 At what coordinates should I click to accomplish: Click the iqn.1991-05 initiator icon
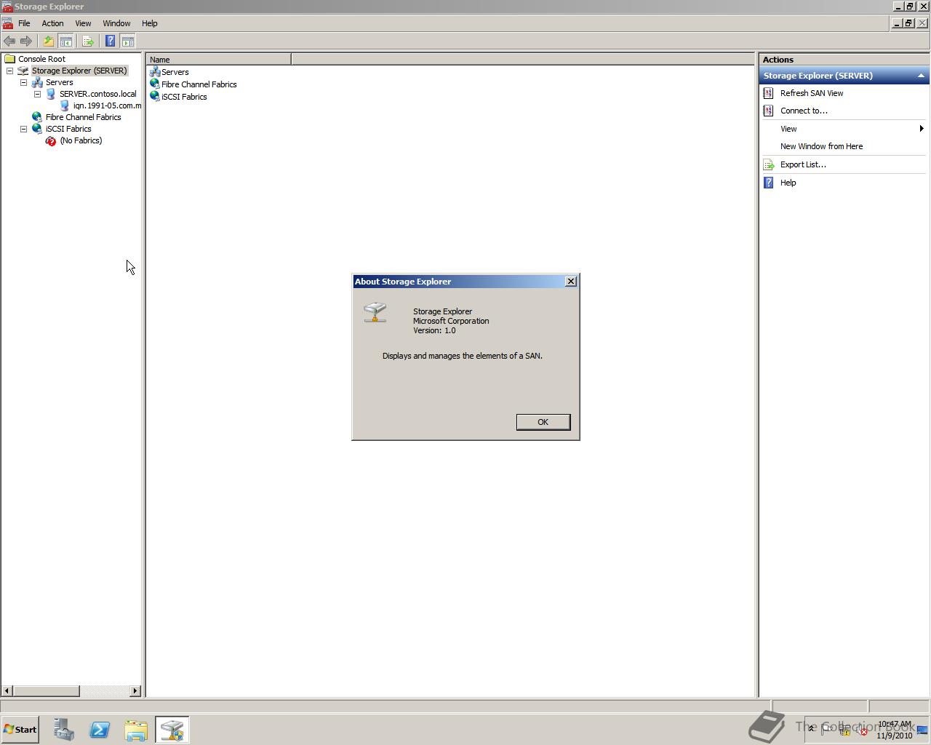65,105
